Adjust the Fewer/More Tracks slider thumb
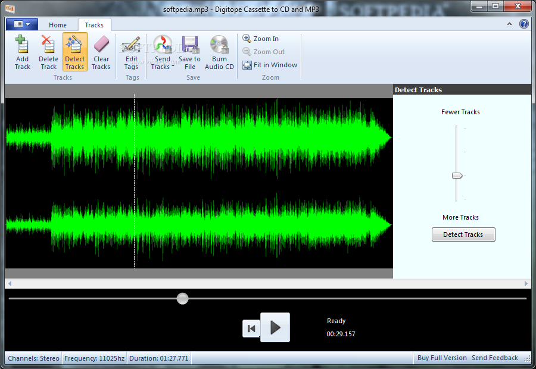Screen dimensions: 536x369 (457, 176)
